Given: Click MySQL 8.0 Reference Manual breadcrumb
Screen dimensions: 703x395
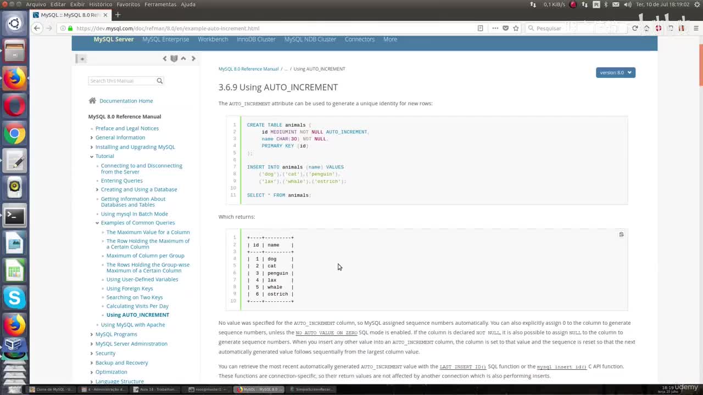Looking at the screenshot, I should coord(248,69).
